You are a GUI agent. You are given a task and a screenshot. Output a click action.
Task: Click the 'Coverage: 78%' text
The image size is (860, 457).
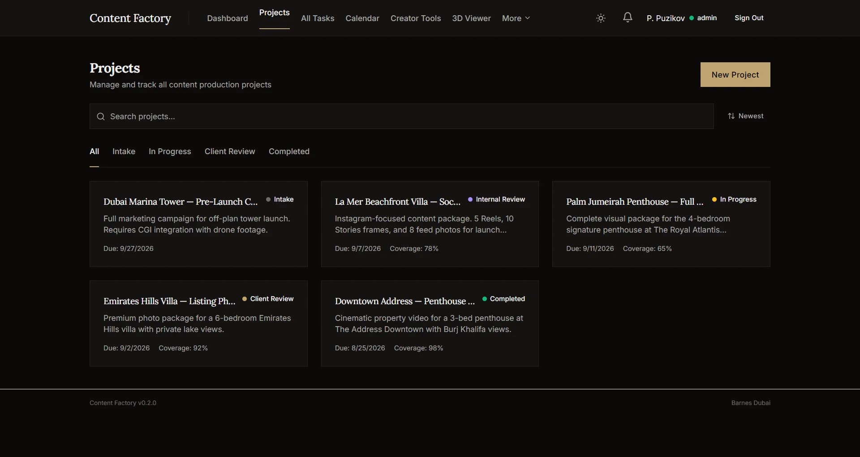point(414,249)
